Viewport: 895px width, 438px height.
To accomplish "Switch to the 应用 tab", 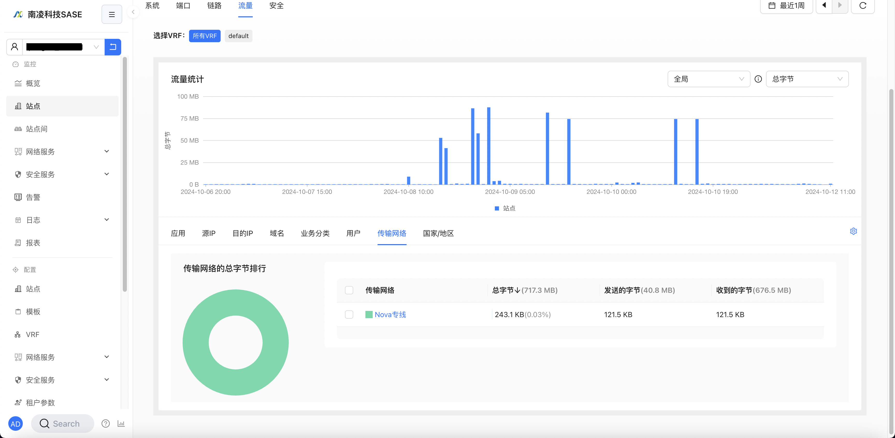I will click(178, 233).
